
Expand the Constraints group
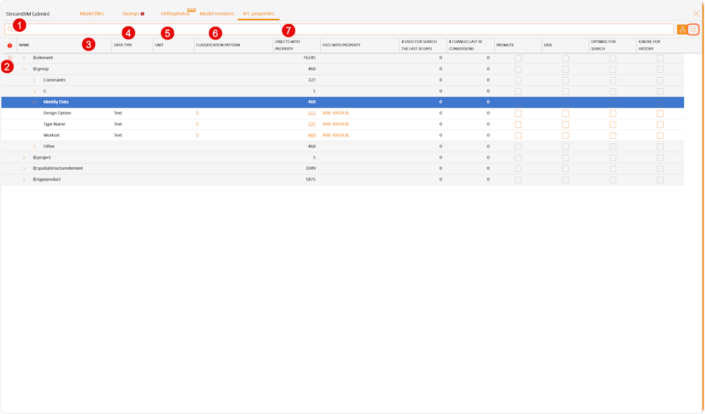tap(35, 80)
